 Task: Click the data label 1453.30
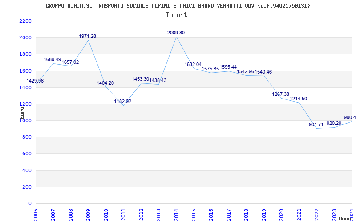(x=141, y=79)
